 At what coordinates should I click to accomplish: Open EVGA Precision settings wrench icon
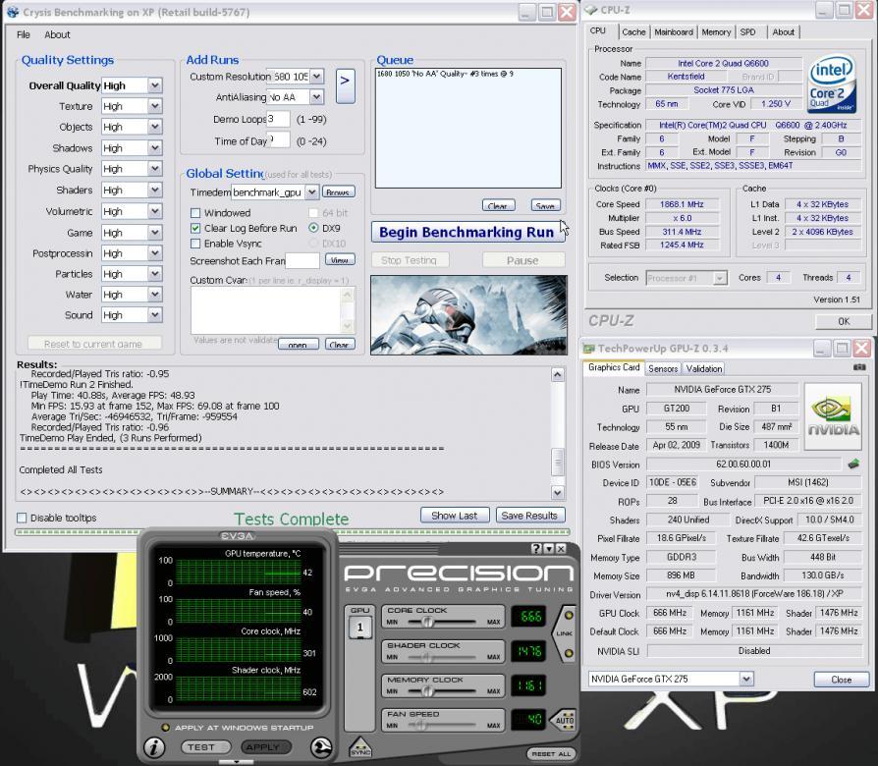(321, 747)
